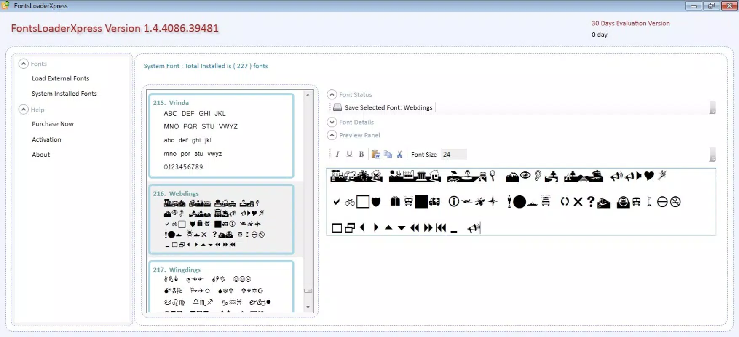This screenshot has height=337, width=739.
Task: Select the 216. Webdings font card
Action: click(x=221, y=219)
